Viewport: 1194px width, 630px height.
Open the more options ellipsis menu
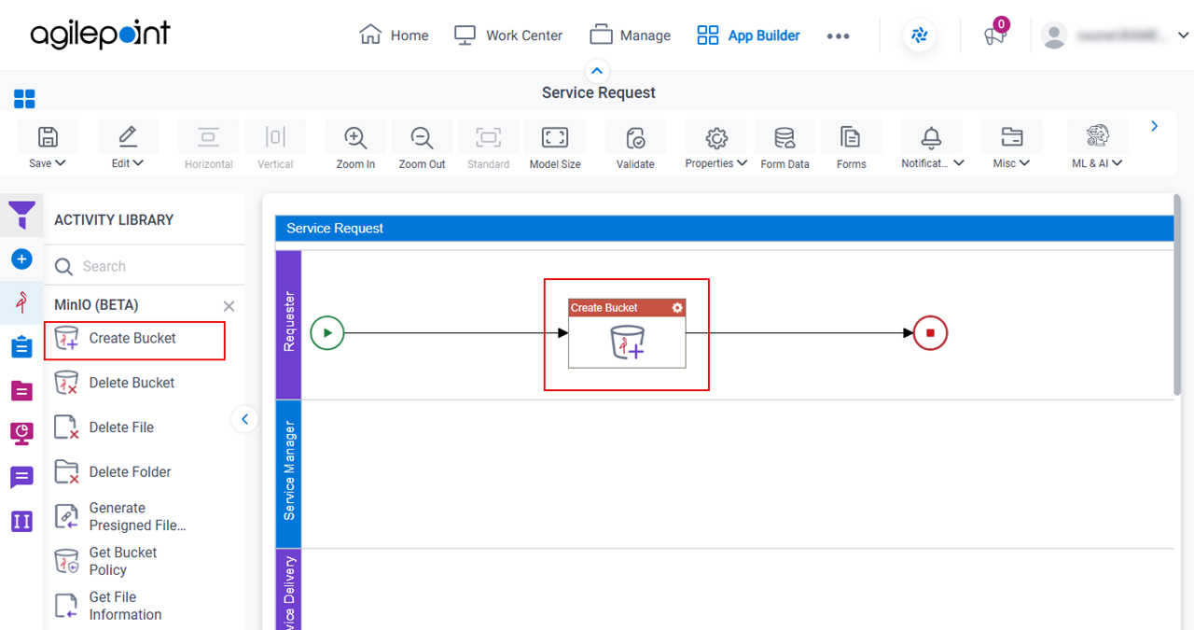(838, 36)
